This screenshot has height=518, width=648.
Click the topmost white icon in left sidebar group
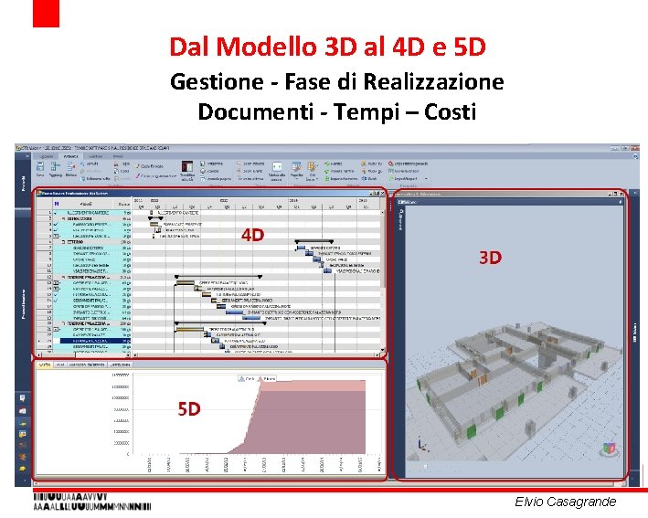pos(22,398)
